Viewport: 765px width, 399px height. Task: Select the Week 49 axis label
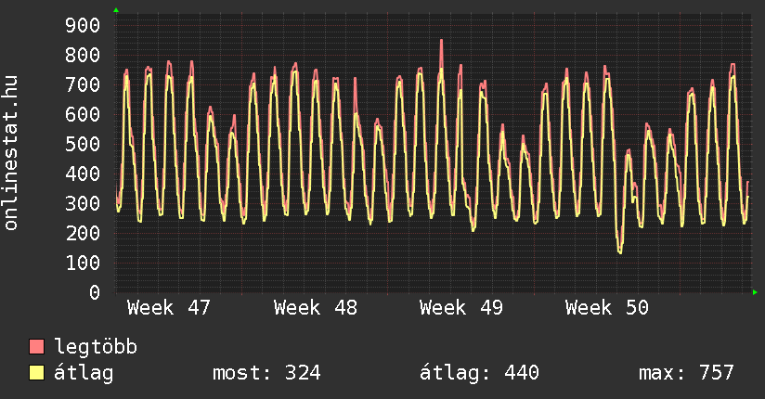click(x=461, y=308)
